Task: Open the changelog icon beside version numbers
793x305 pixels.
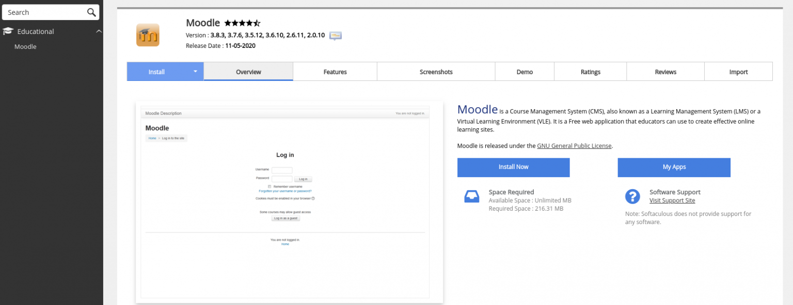Action: (335, 36)
